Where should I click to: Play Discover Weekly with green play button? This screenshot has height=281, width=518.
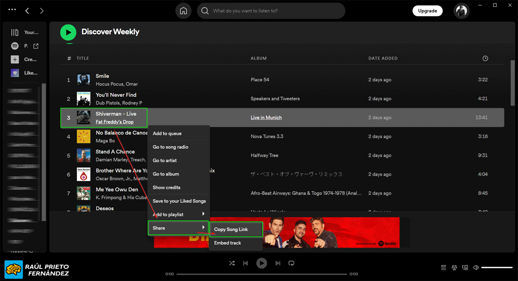click(x=68, y=32)
